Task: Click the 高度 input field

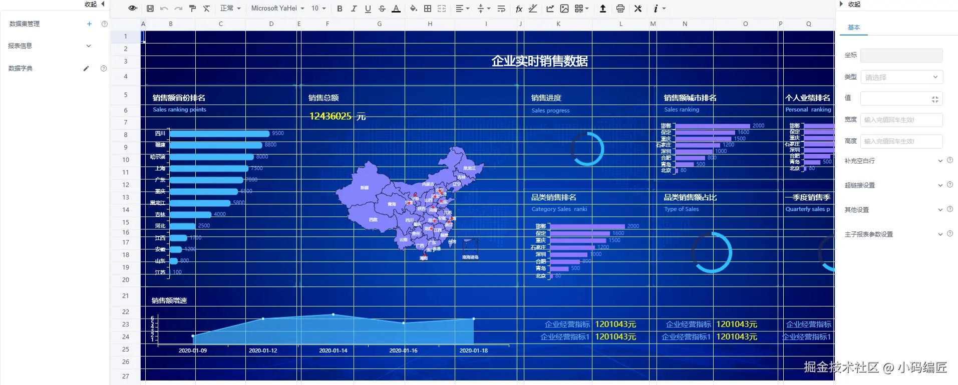Action: tap(901, 141)
